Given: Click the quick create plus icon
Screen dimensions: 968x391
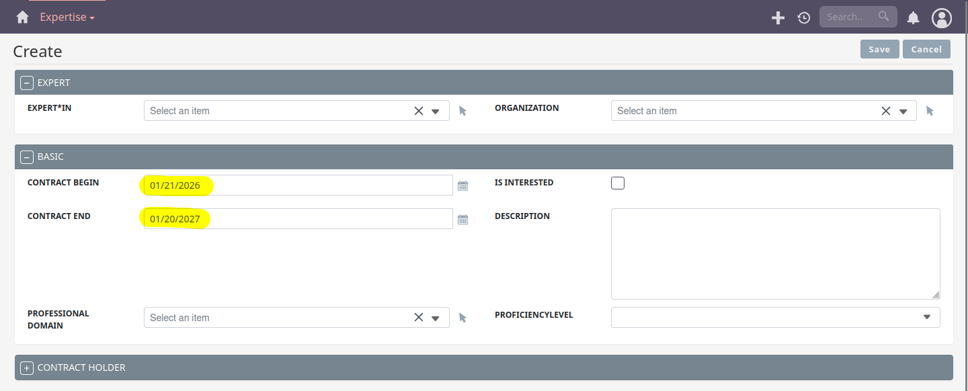Looking at the screenshot, I should (x=778, y=17).
